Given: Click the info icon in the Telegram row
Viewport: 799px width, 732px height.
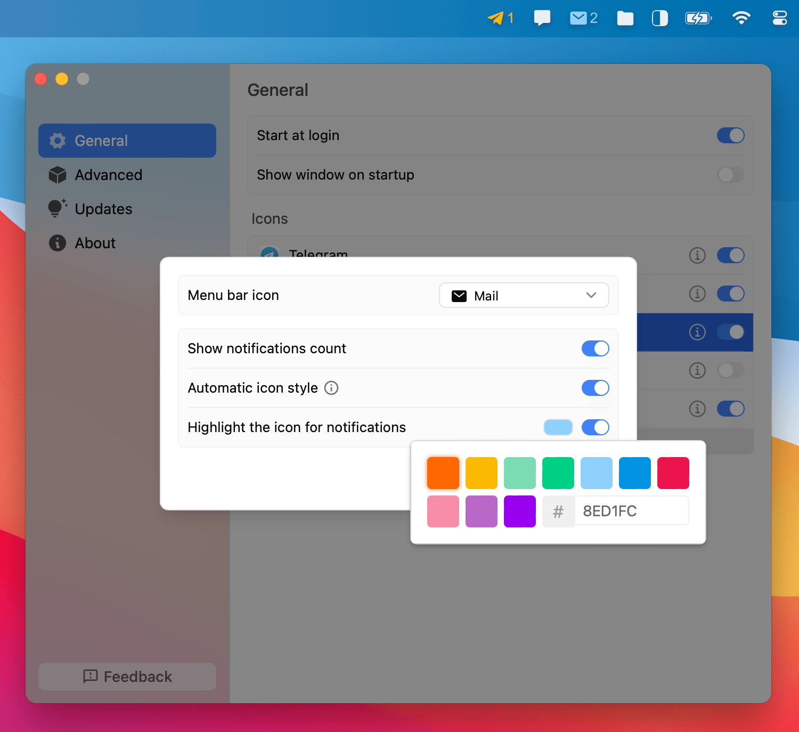Looking at the screenshot, I should point(697,255).
